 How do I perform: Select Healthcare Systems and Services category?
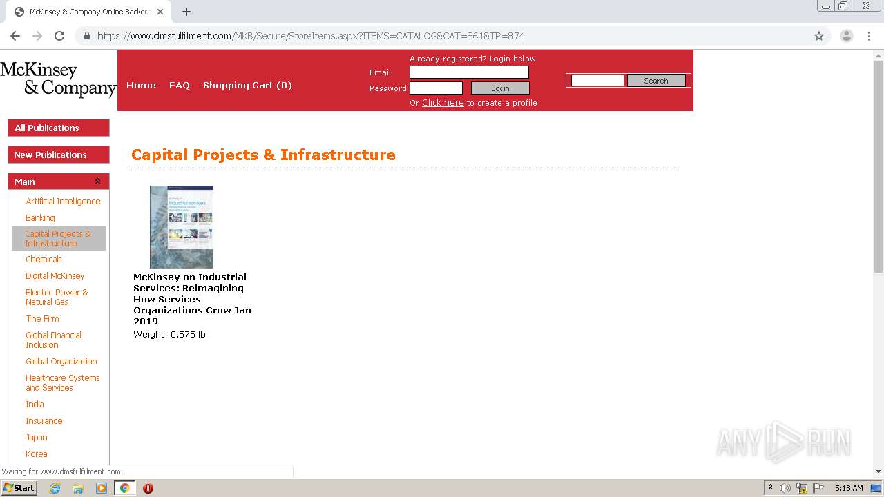point(63,382)
